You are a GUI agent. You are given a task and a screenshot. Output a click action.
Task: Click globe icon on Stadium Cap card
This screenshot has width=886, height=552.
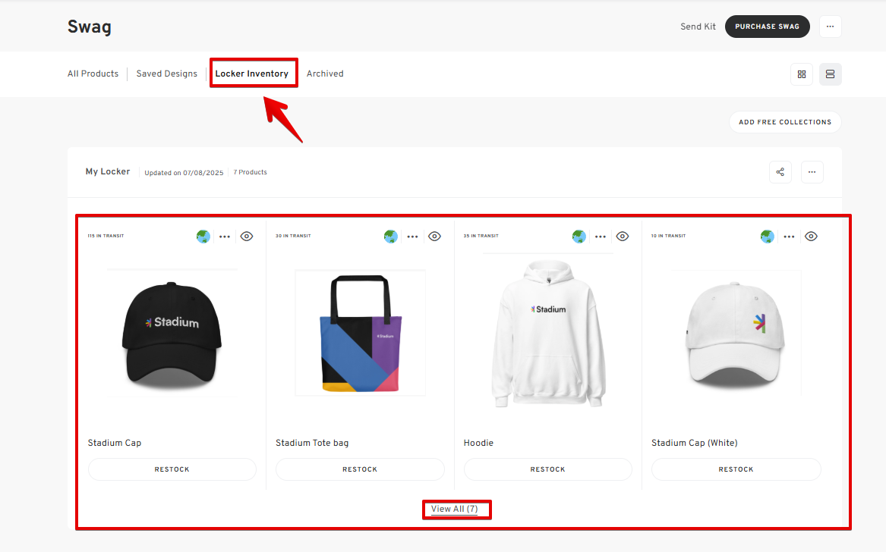(203, 237)
